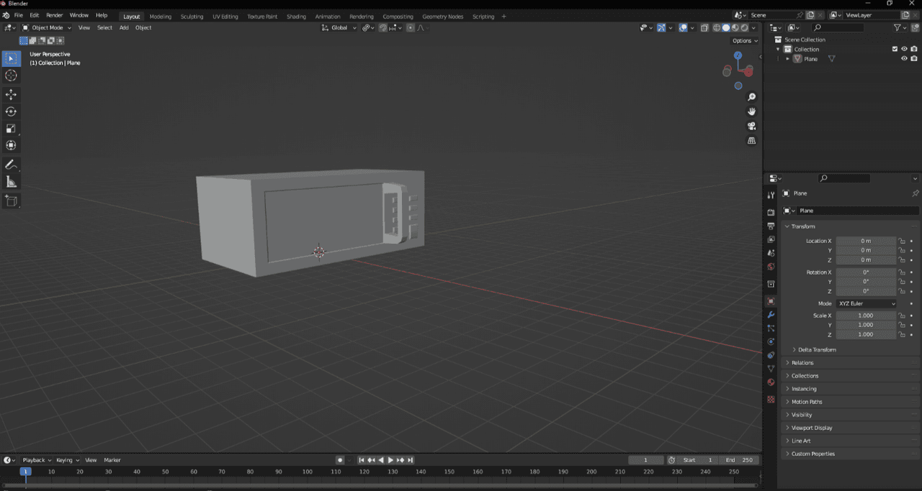Open the Render menu

54,15
